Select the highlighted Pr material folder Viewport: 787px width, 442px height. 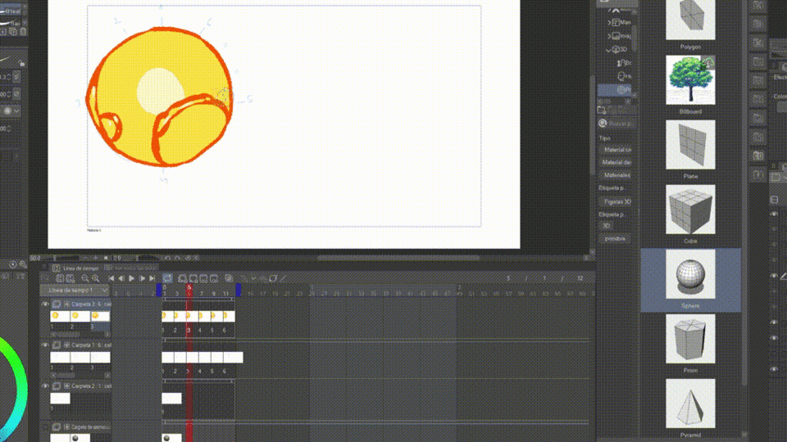[x=615, y=90]
